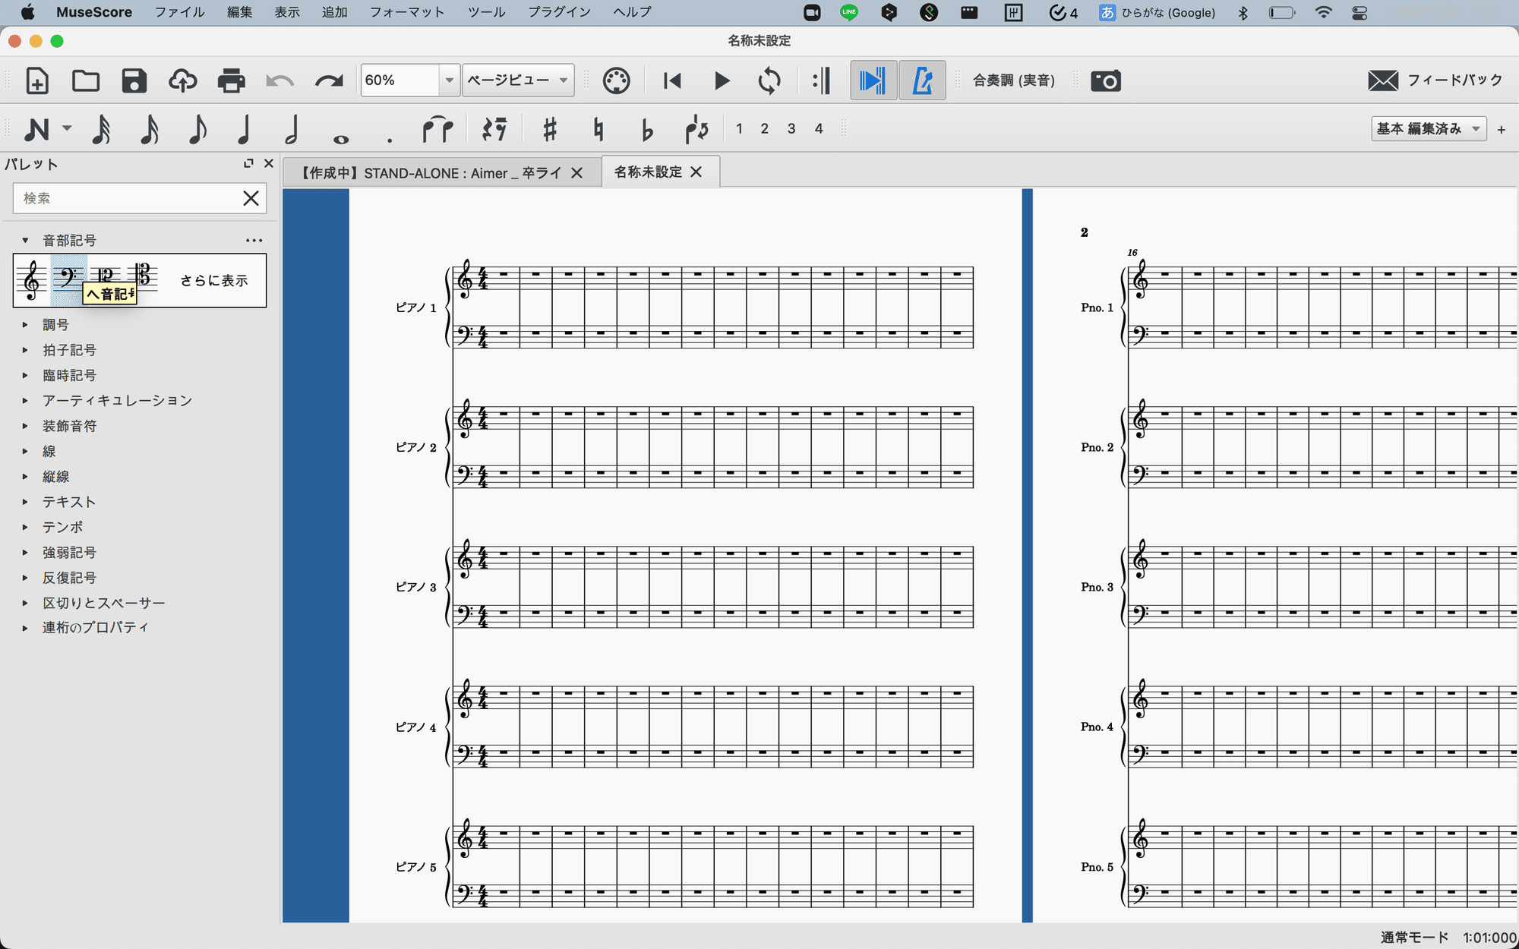The height and width of the screenshot is (949, 1519).
Task: Switch to the STAND-ALONE Aimer score tab
Action: (431, 173)
